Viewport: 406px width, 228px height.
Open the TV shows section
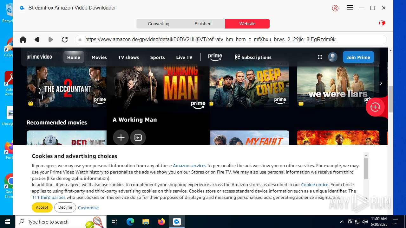(128, 57)
